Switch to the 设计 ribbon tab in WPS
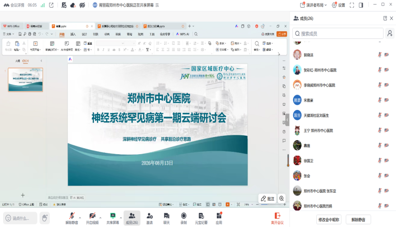 [x=84, y=34]
